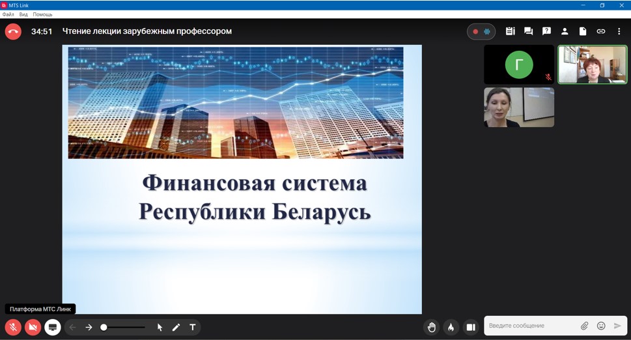Open the three-dot more options menu
The height and width of the screenshot is (340, 631).
tap(619, 31)
